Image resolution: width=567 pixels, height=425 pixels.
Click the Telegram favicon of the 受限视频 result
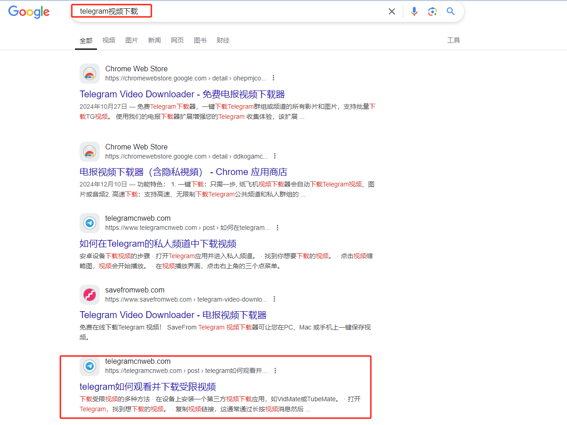[90, 366]
